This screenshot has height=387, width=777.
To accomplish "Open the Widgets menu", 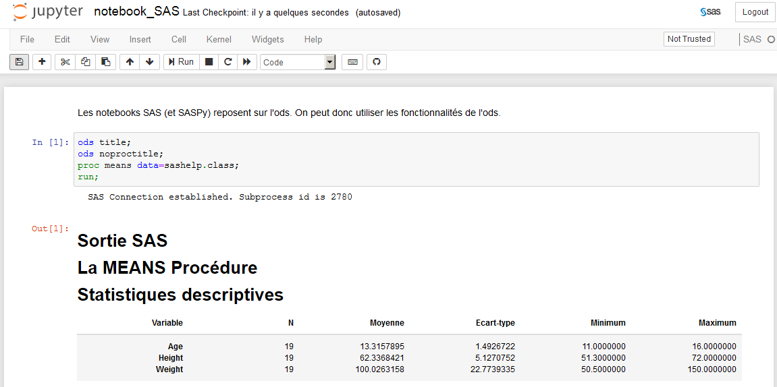I will click(x=267, y=40).
